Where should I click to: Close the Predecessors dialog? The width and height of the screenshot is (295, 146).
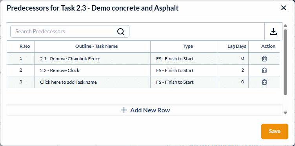283,8
